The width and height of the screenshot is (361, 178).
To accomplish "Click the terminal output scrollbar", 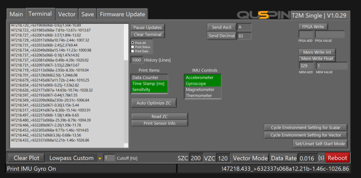I will pos(126,85).
